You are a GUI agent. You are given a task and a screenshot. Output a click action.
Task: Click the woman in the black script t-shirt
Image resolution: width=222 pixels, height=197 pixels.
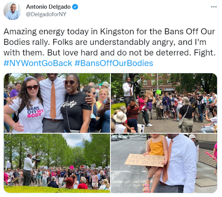[x=75, y=103]
